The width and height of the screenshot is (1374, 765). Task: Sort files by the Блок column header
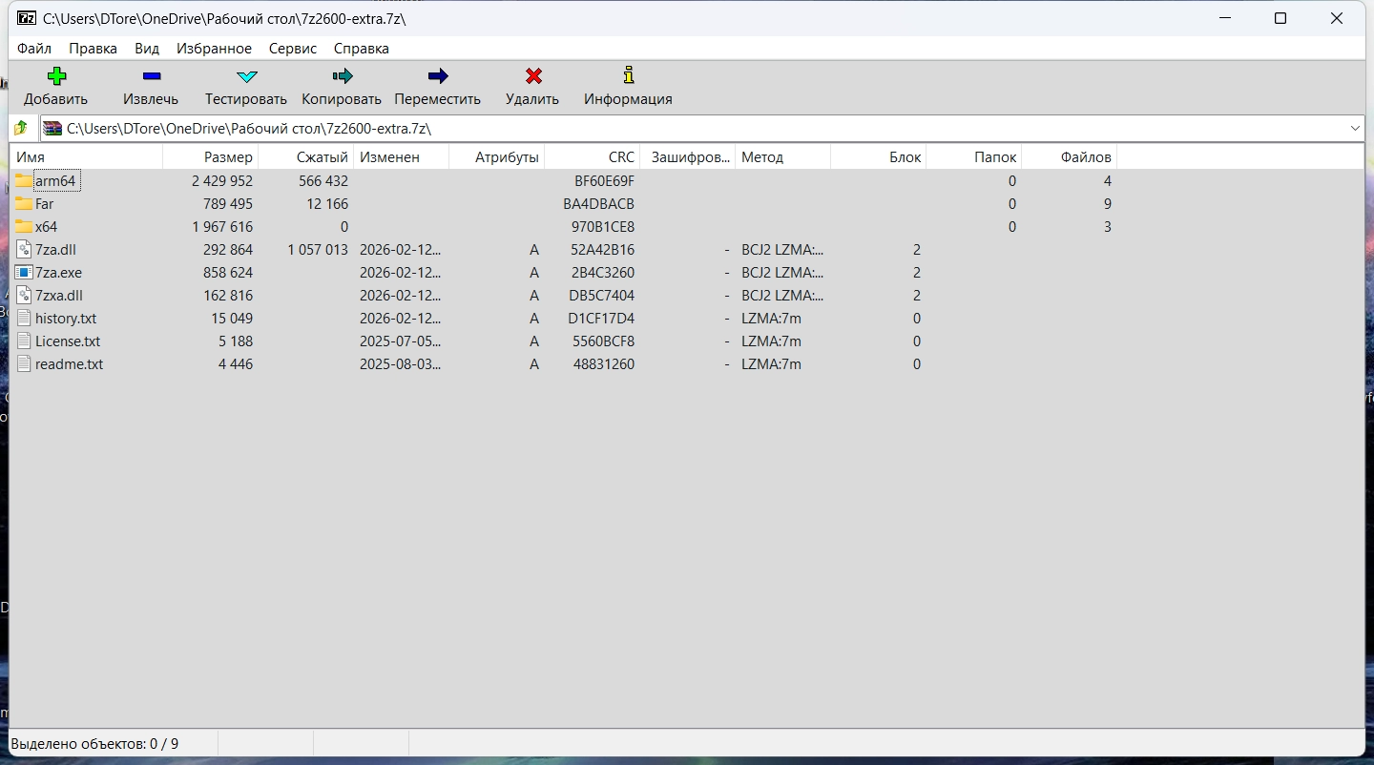878,157
